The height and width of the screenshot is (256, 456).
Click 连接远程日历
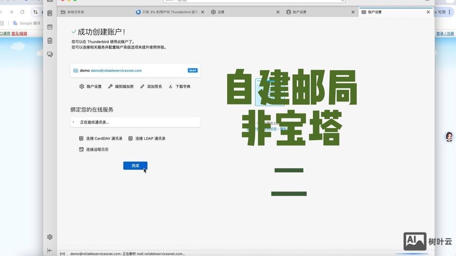[x=94, y=150]
